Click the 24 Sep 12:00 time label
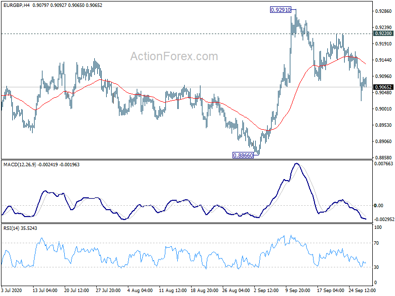The width and height of the screenshot is (395, 296). point(362,291)
